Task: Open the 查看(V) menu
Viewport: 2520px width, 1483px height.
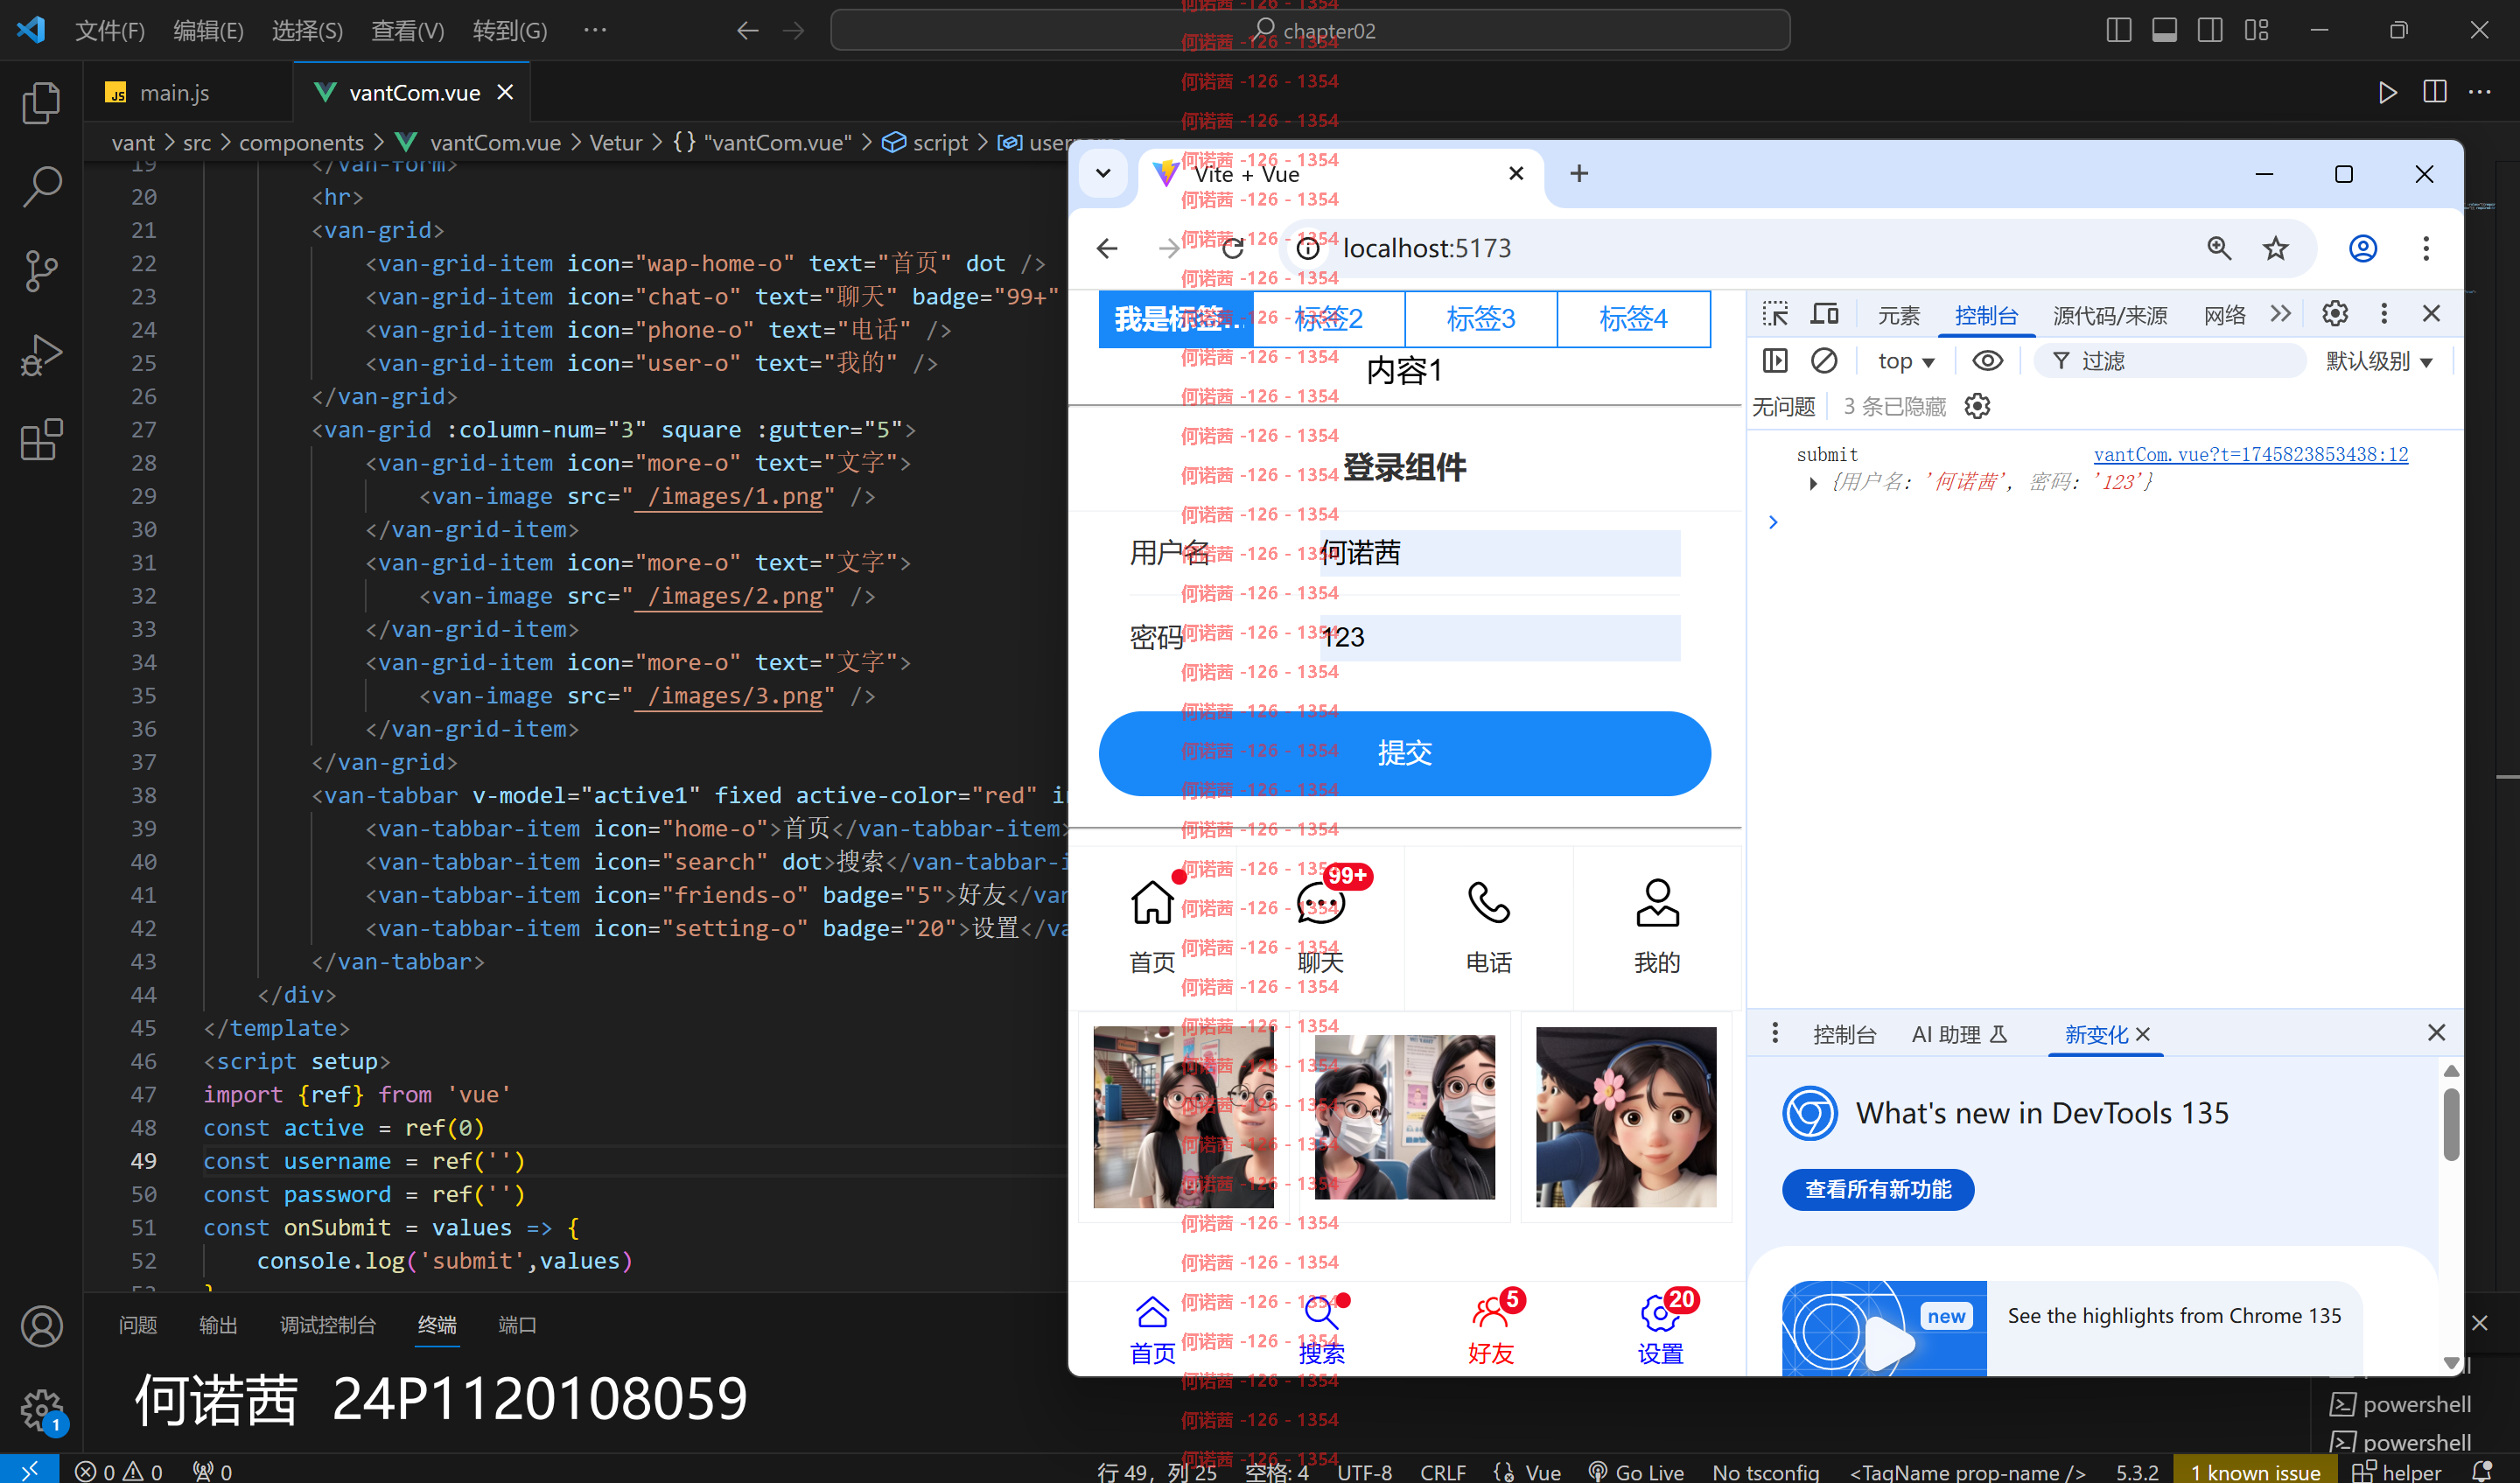Action: (x=407, y=30)
